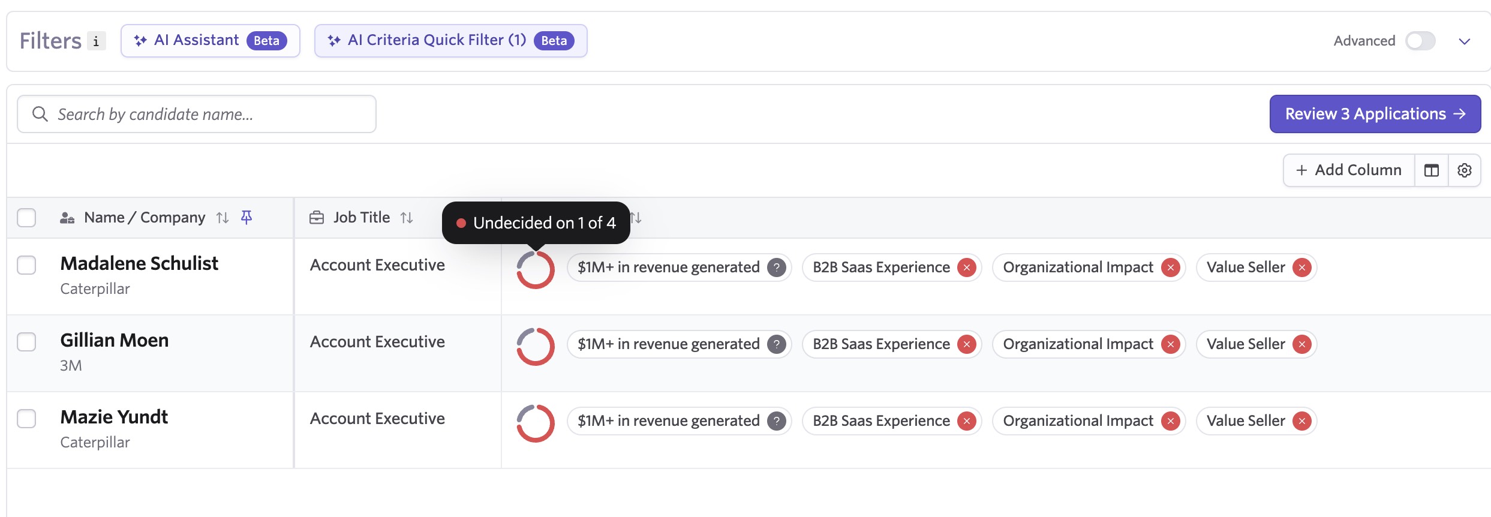Tick the select-all header checkbox
This screenshot has width=1491, height=517.
click(x=26, y=218)
